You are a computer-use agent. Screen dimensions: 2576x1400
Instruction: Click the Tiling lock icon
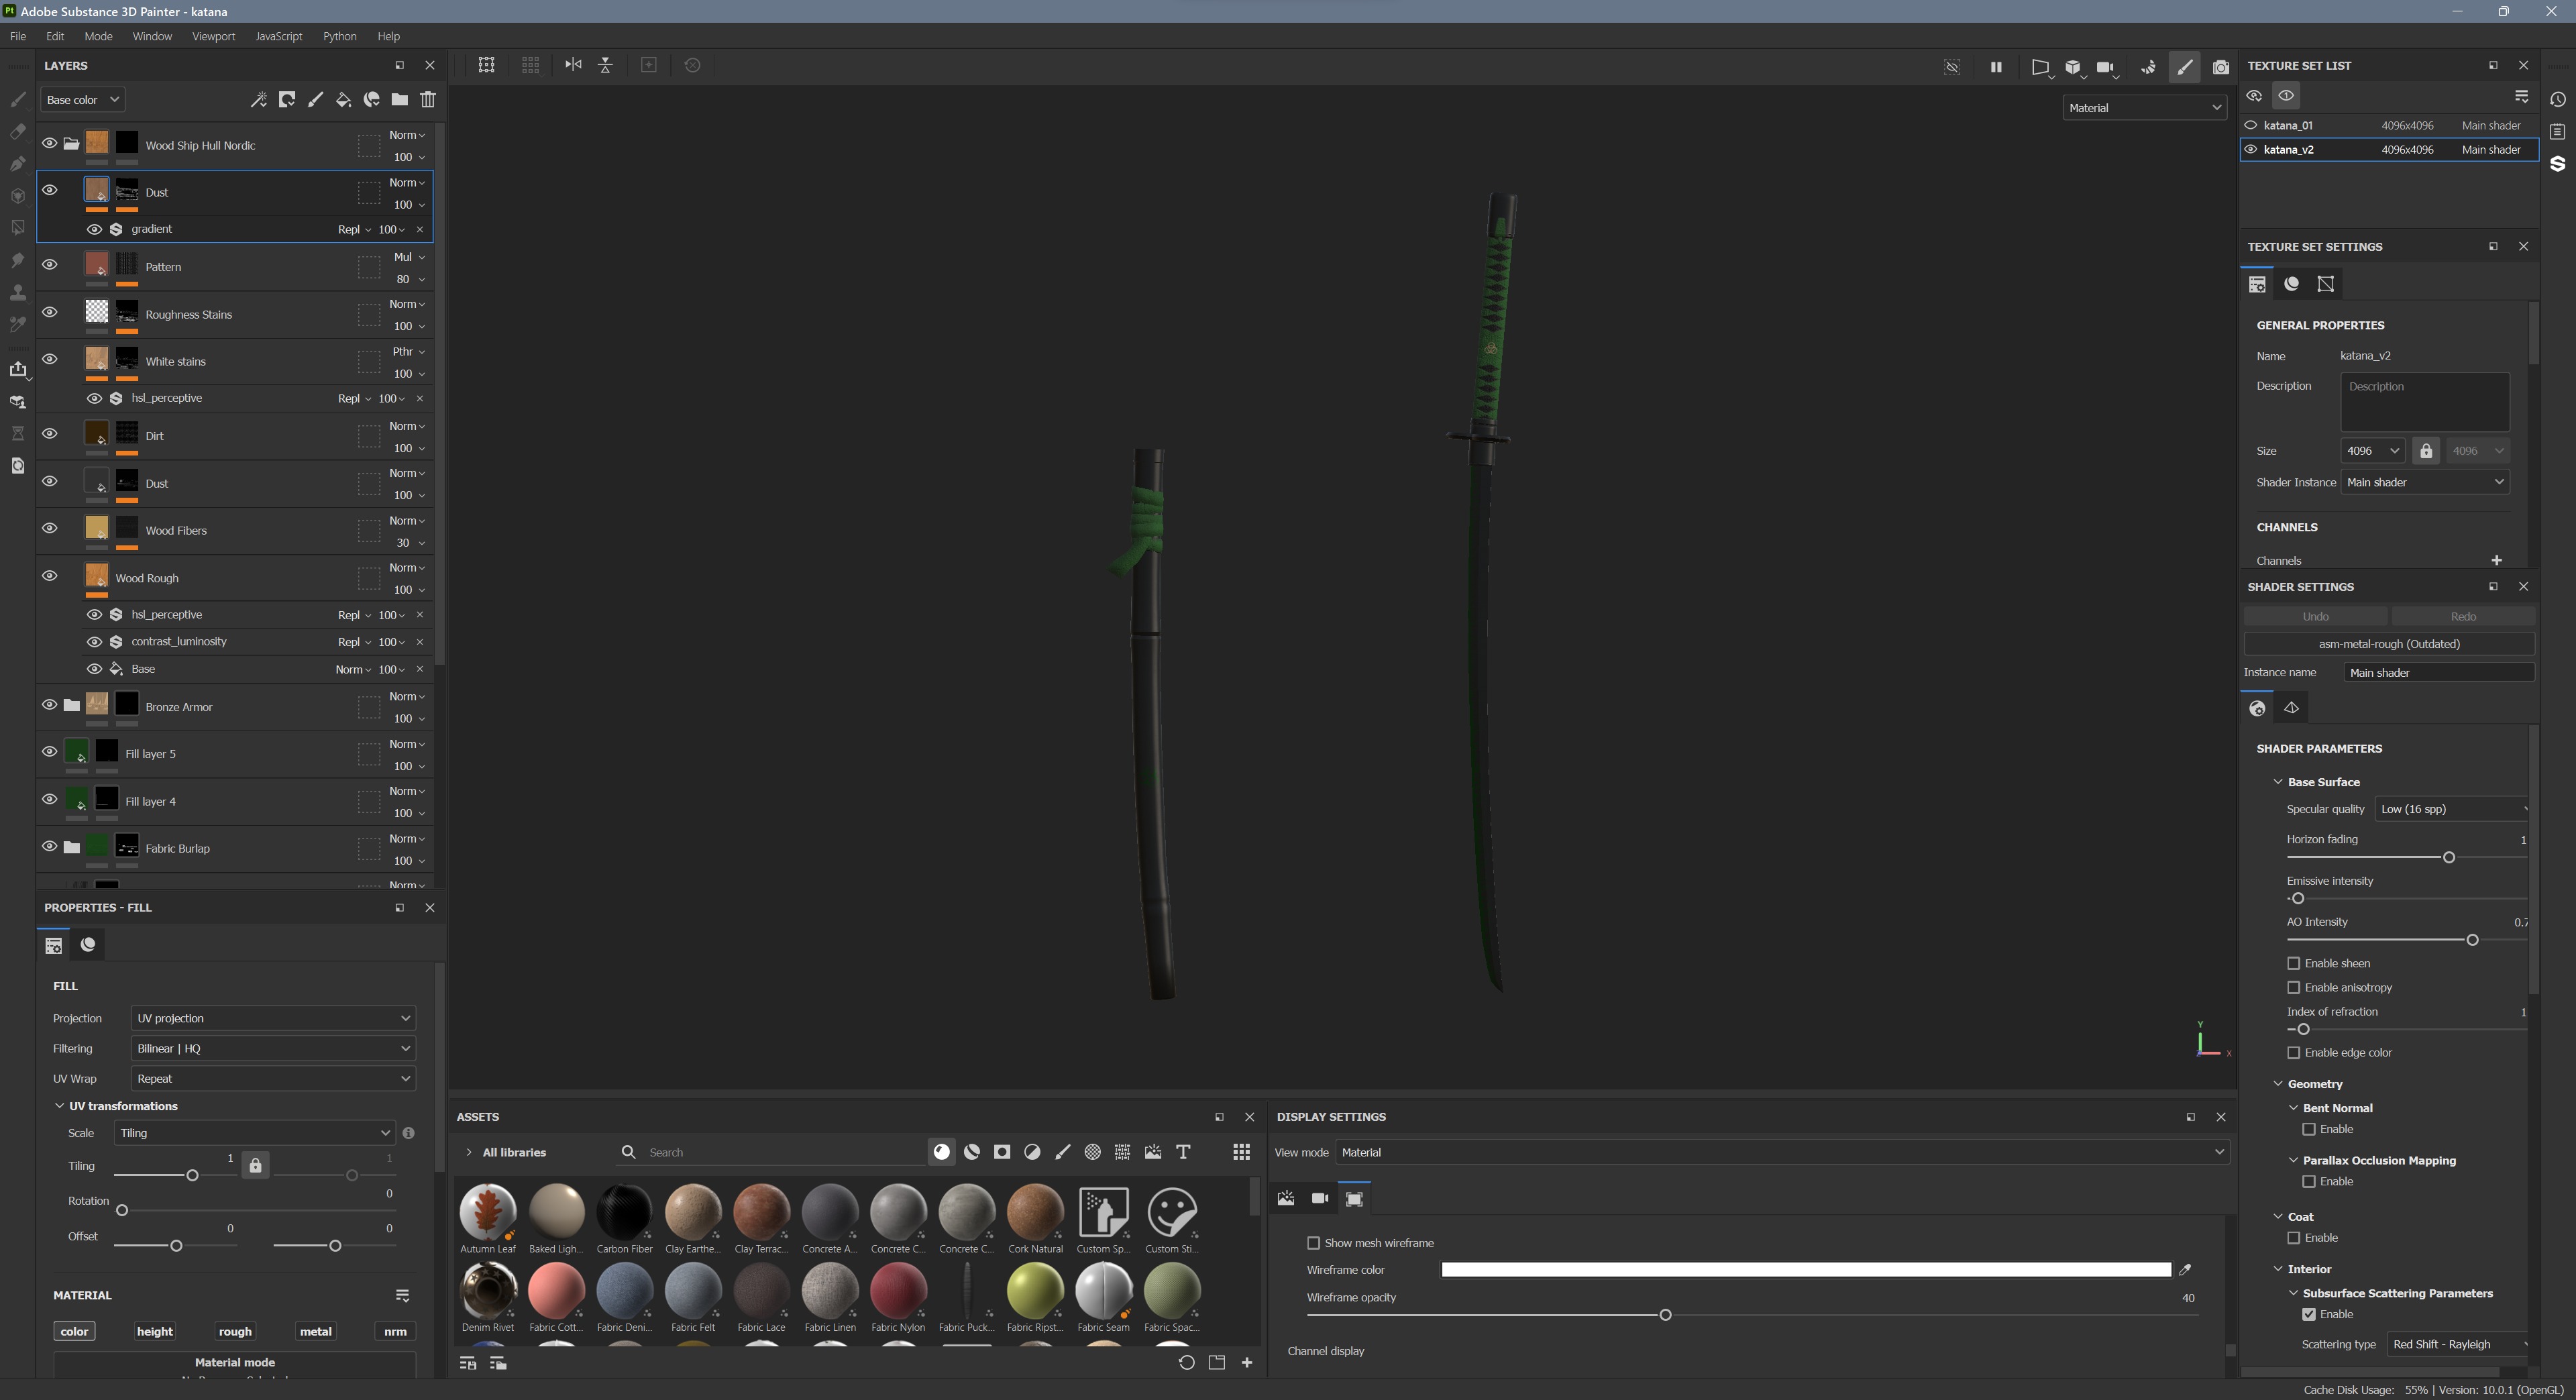click(x=255, y=1165)
